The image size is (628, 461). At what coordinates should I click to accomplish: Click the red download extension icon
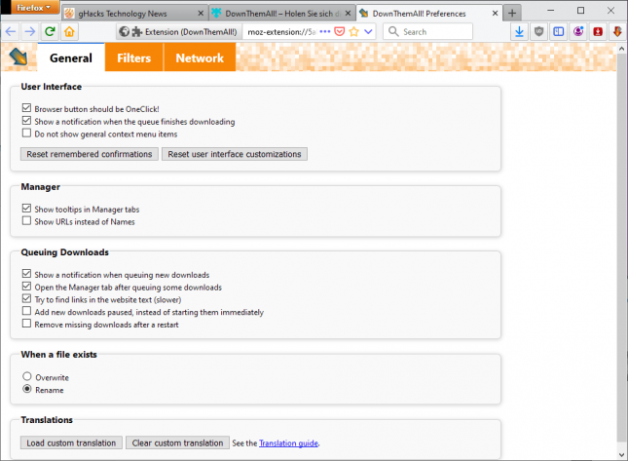[x=598, y=31]
